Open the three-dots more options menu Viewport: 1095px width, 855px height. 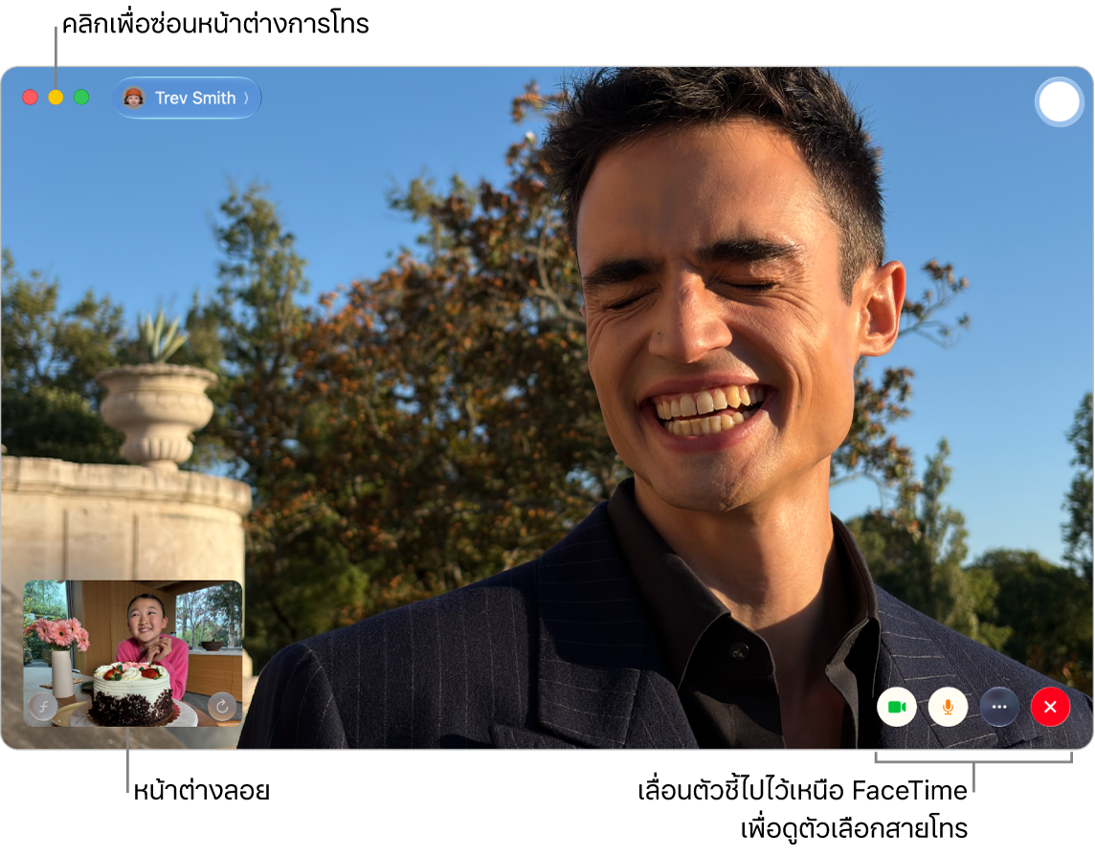pyautogui.click(x=999, y=707)
